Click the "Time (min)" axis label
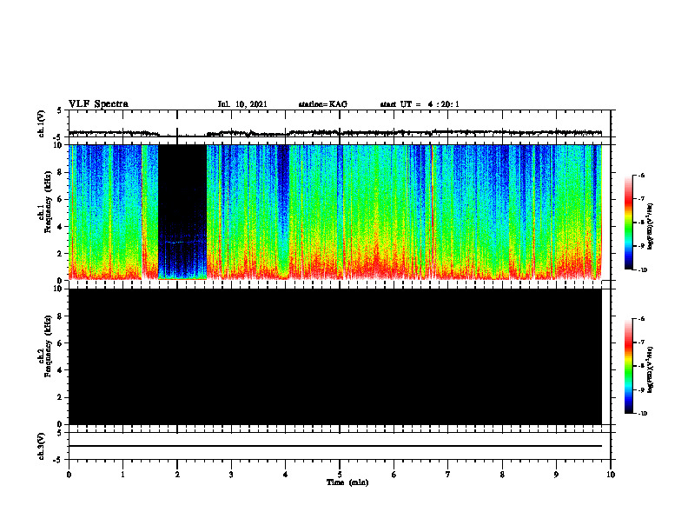This screenshot has height=532, width=688. pyautogui.click(x=347, y=482)
